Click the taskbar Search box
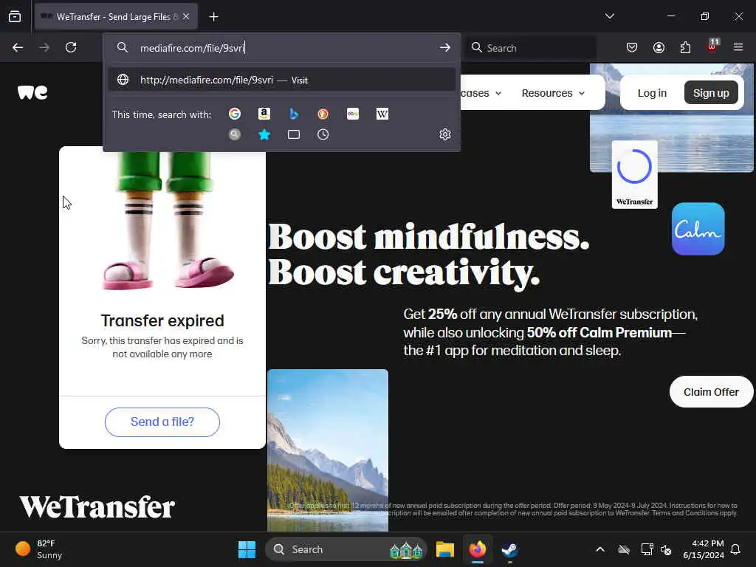The image size is (756, 567). tap(346, 549)
